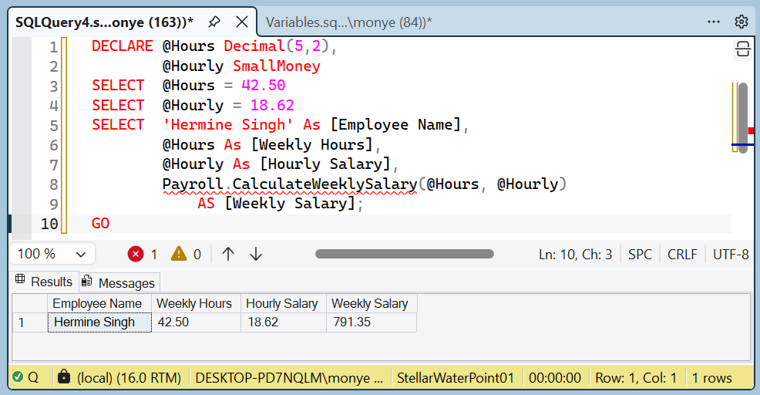Viewport: 760px width, 395px height.
Task: Click the CRLF line ending indicator
Action: 682,255
